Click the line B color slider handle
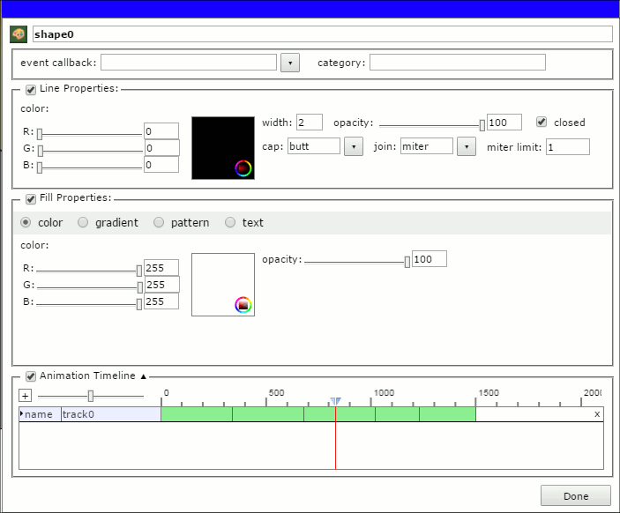The height and width of the screenshot is (513, 620). [x=40, y=168]
